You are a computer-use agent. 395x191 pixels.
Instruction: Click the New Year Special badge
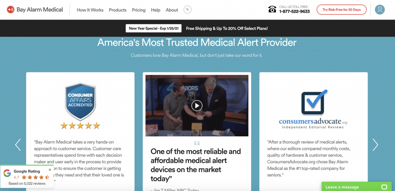pyautogui.click(x=154, y=28)
